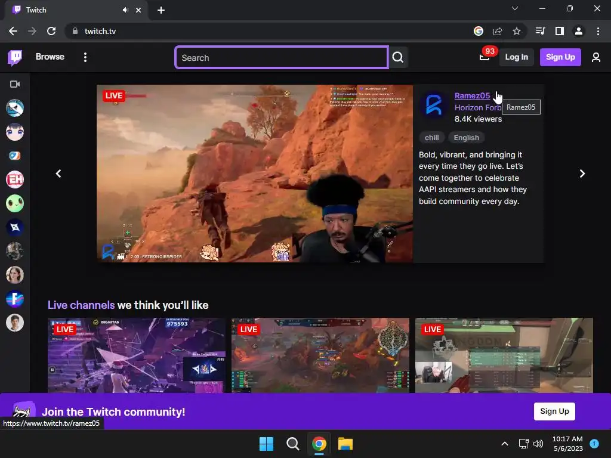Viewport: 611px width, 458px height.
Task: Select the English tag
Action: coord(467,138)
